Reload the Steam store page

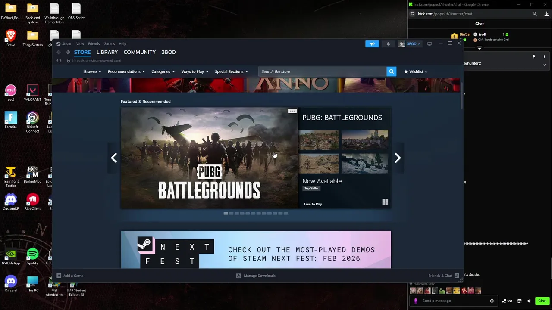pyautogui.click(x=59, y=61)
